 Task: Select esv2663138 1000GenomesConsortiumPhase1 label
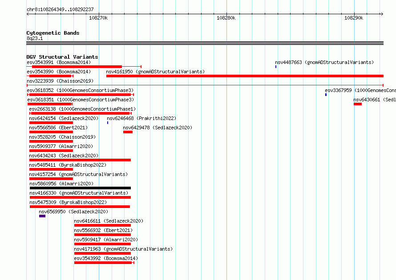(x=82, y=109)
